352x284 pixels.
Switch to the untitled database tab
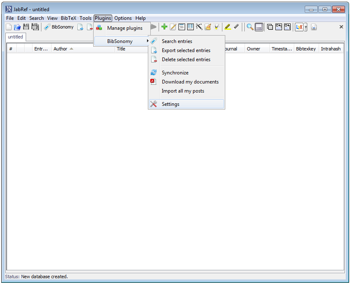[15, 37]
